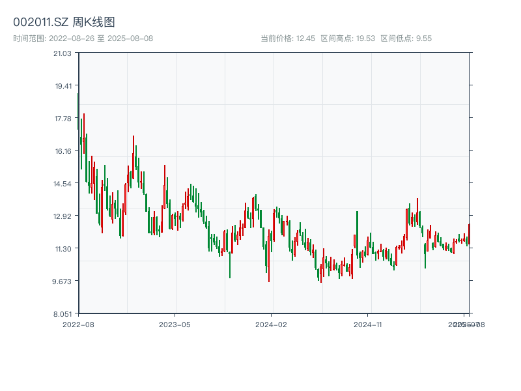521x391 pixels.
Task: Click the chart title 002011.SZ 周K线图
Action: [64, 22]
